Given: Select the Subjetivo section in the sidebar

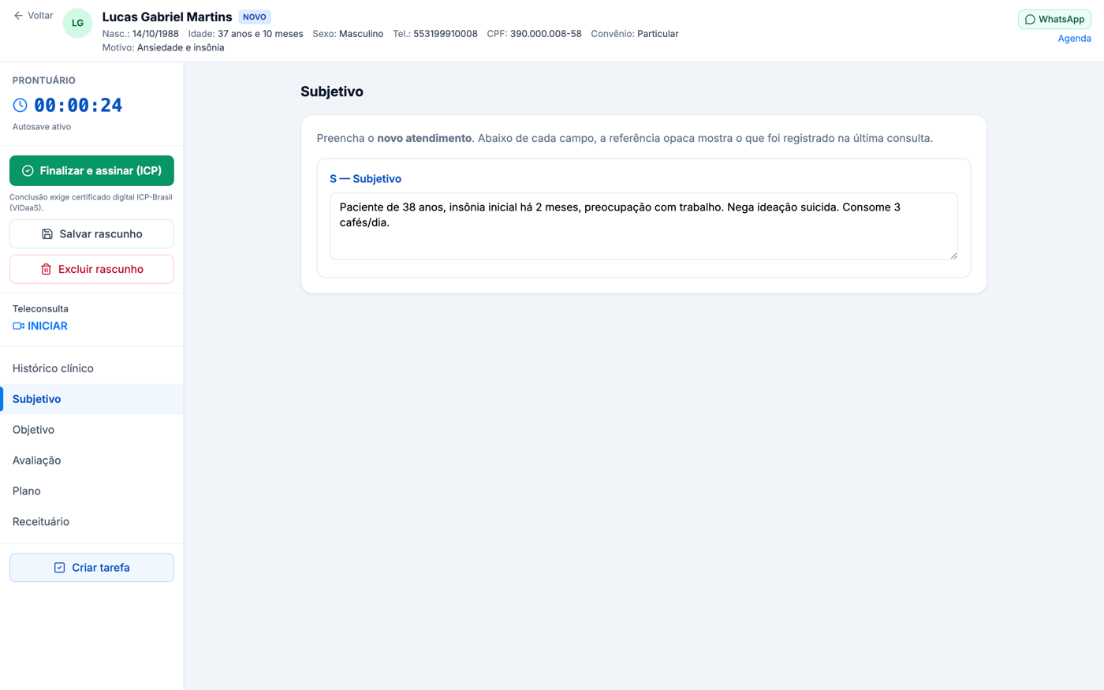Looking at the screenshot, I should point(91,399).
